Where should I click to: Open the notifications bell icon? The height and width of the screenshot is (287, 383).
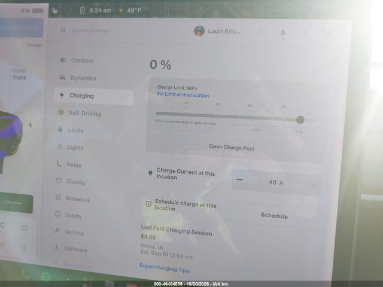point(282,33)
